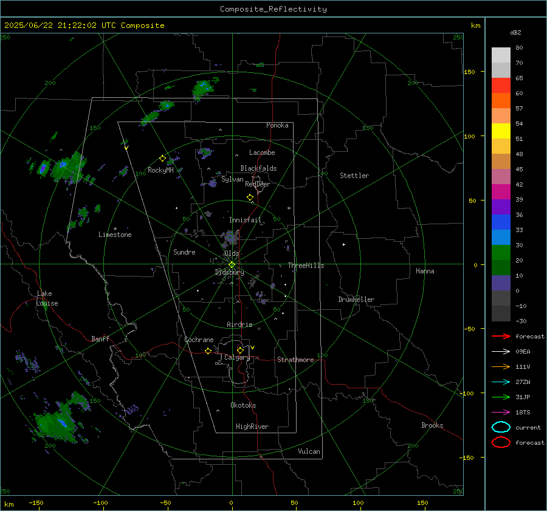Viewport: 547px width, 511px height.
Task: Click the Strathmore town label
Action: tap(295, 360)
